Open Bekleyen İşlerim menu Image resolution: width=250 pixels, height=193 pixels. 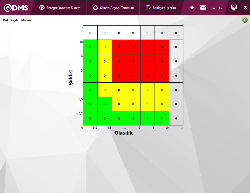161,8
